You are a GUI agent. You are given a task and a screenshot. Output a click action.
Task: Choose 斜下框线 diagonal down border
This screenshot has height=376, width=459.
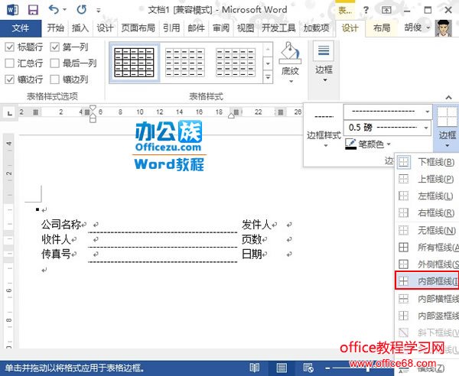[428, 332]
